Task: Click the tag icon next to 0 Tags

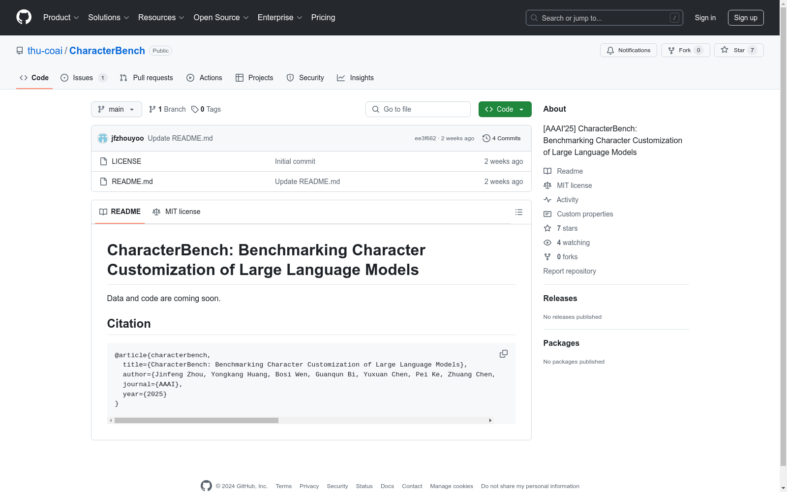Action: coord(195,109)
